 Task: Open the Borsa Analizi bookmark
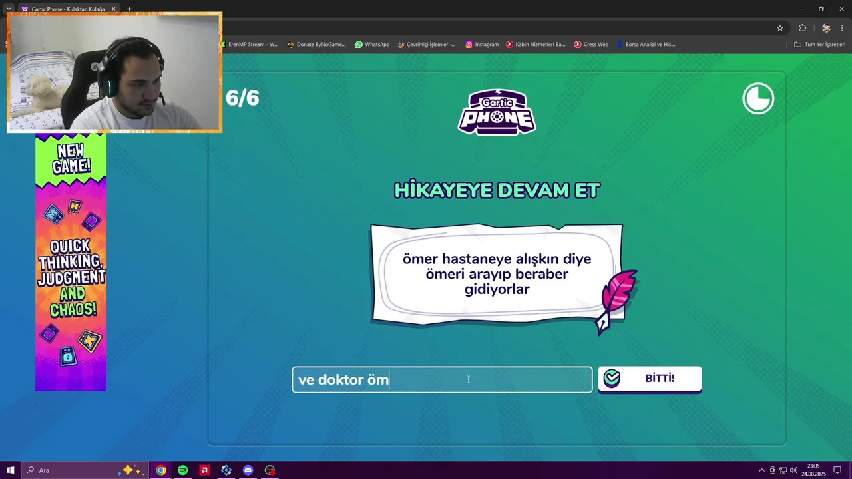click(646, 44)
